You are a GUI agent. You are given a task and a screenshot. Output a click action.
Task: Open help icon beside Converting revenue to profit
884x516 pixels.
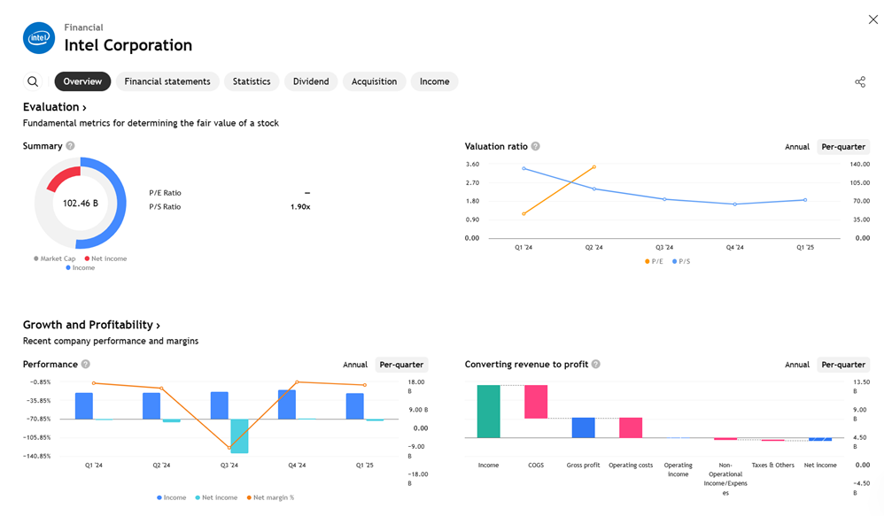pos(595,364)
